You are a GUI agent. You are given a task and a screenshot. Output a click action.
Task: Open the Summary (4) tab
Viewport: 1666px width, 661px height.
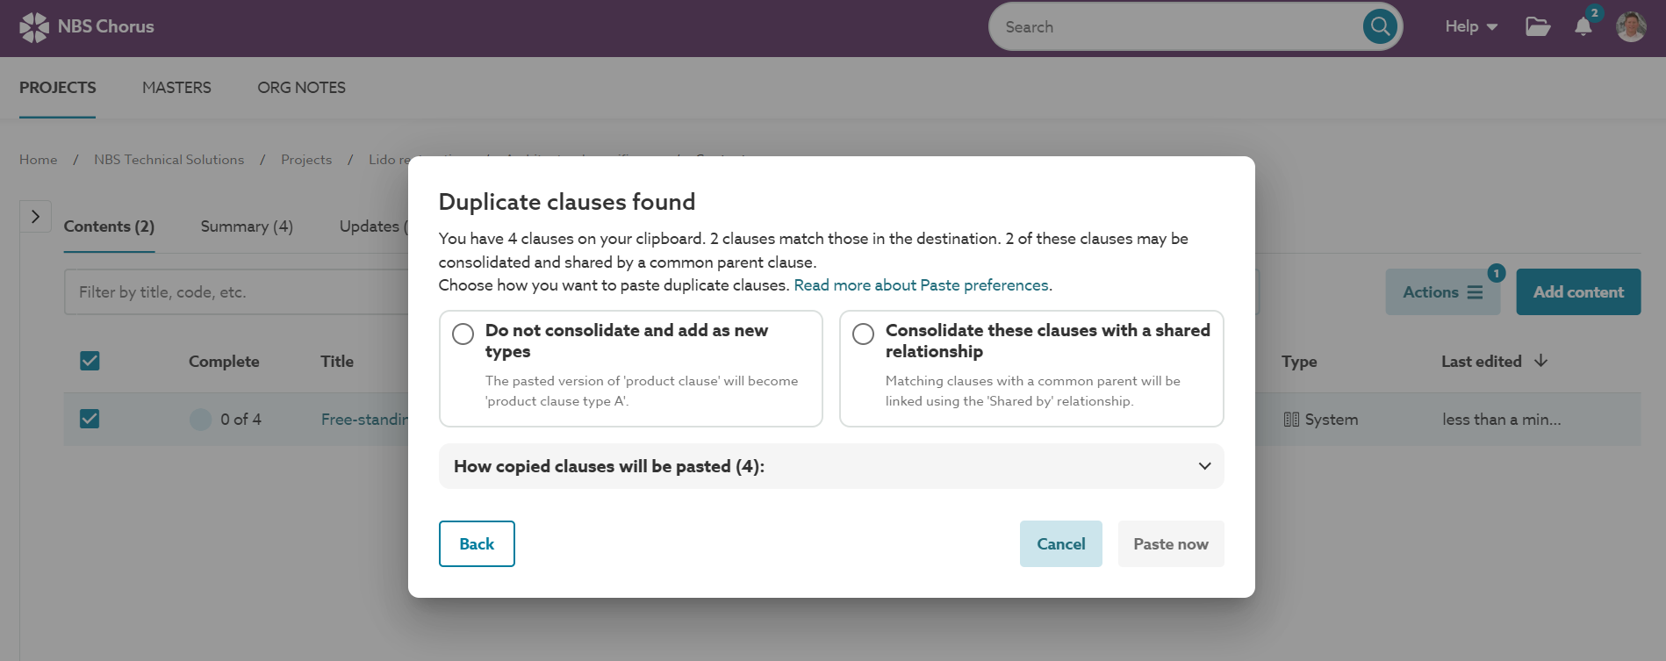click(246, 226)
